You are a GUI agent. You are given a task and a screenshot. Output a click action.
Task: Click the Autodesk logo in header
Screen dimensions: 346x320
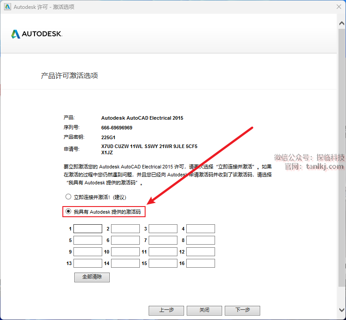click(x=37, y=34)
